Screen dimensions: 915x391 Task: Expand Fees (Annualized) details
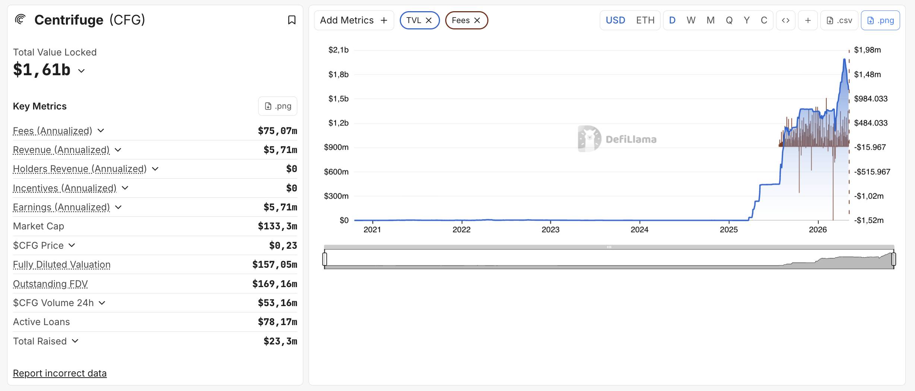[101, 131]
